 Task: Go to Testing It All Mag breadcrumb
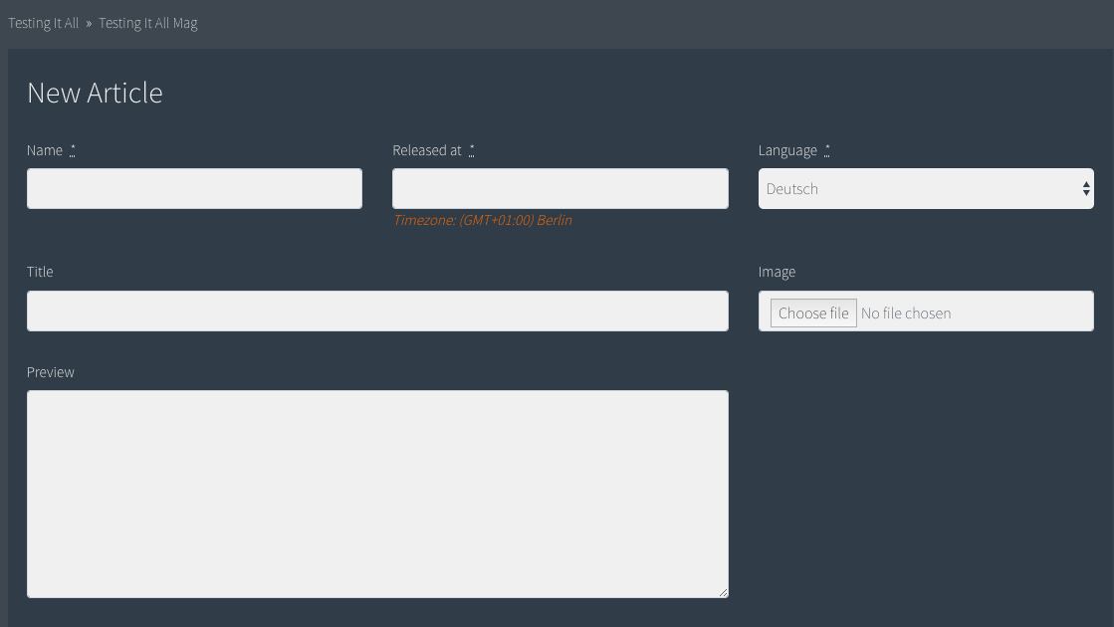pos(147,23)
